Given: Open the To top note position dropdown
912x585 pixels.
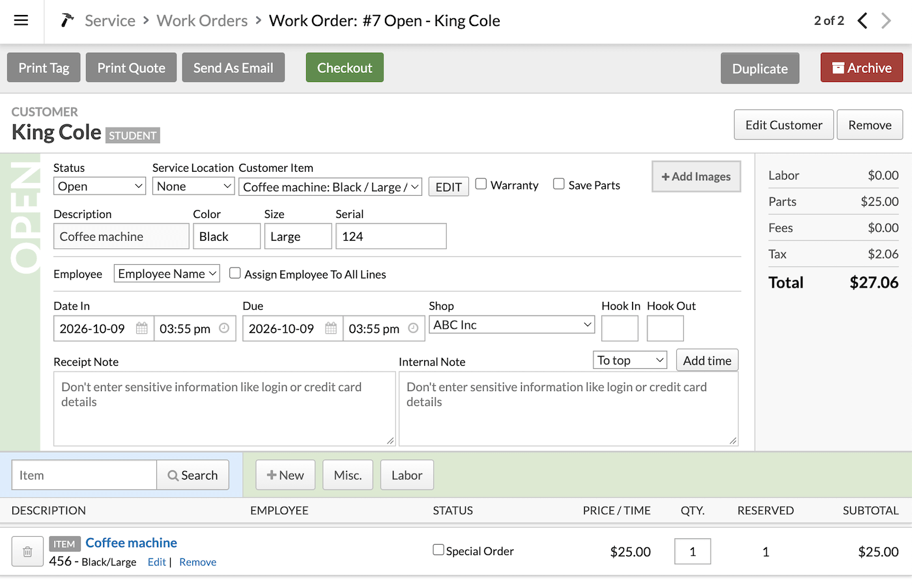Looking at the screenshot, I should [630, 360].
